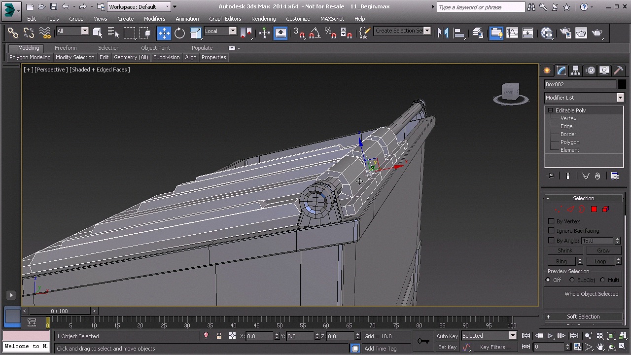Play the animation
This screenshot has height=355, width=631.
(550, 336)
